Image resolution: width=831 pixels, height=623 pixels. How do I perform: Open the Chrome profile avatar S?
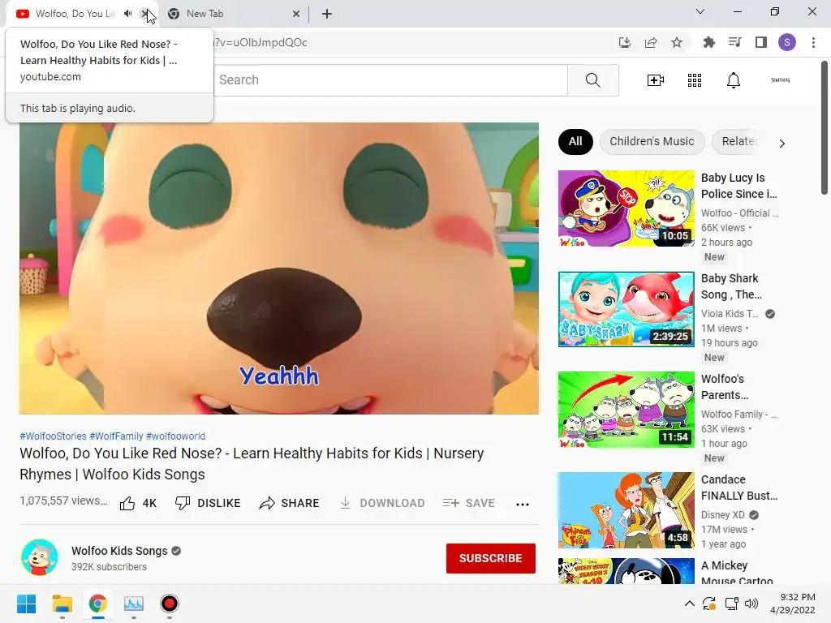[787, 42]
